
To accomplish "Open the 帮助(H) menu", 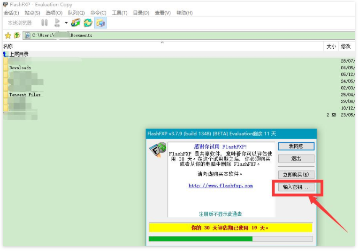I will [184, 13].
